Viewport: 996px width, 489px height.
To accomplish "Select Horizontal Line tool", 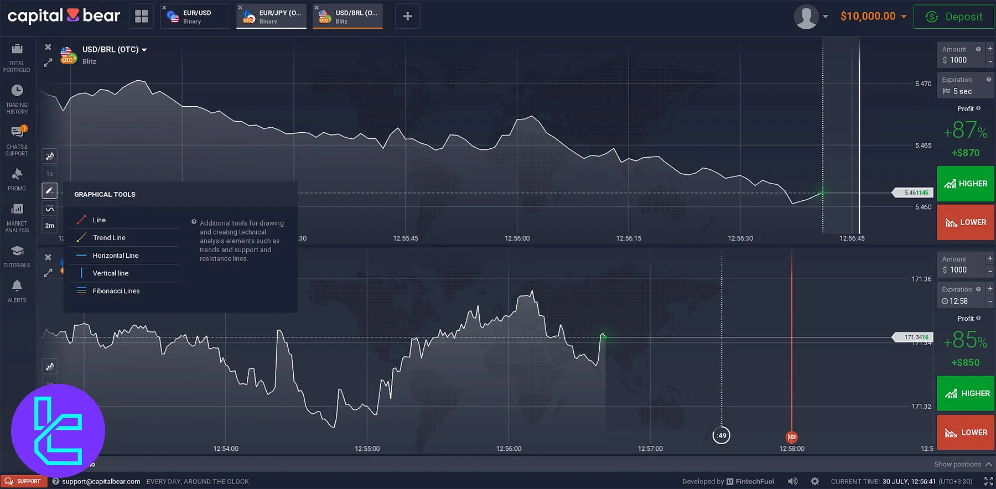I will tap(124, 256).
